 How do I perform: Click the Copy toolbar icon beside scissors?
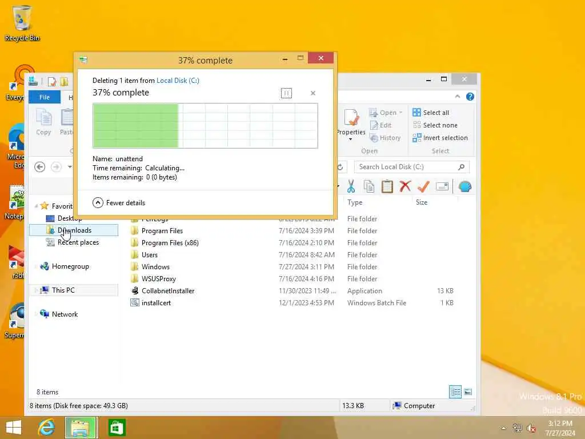[369, 186]
